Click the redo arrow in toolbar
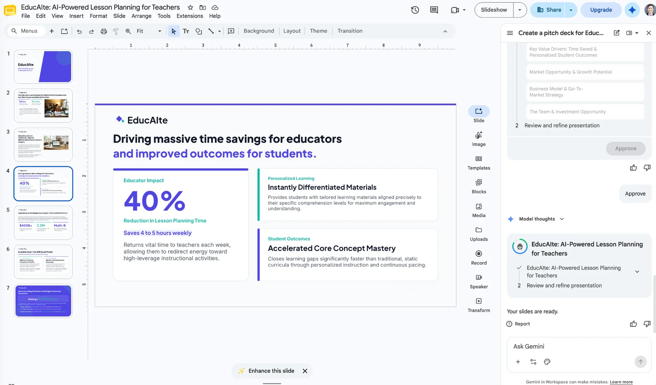656x385 pixels. click(x=91, y=31)
